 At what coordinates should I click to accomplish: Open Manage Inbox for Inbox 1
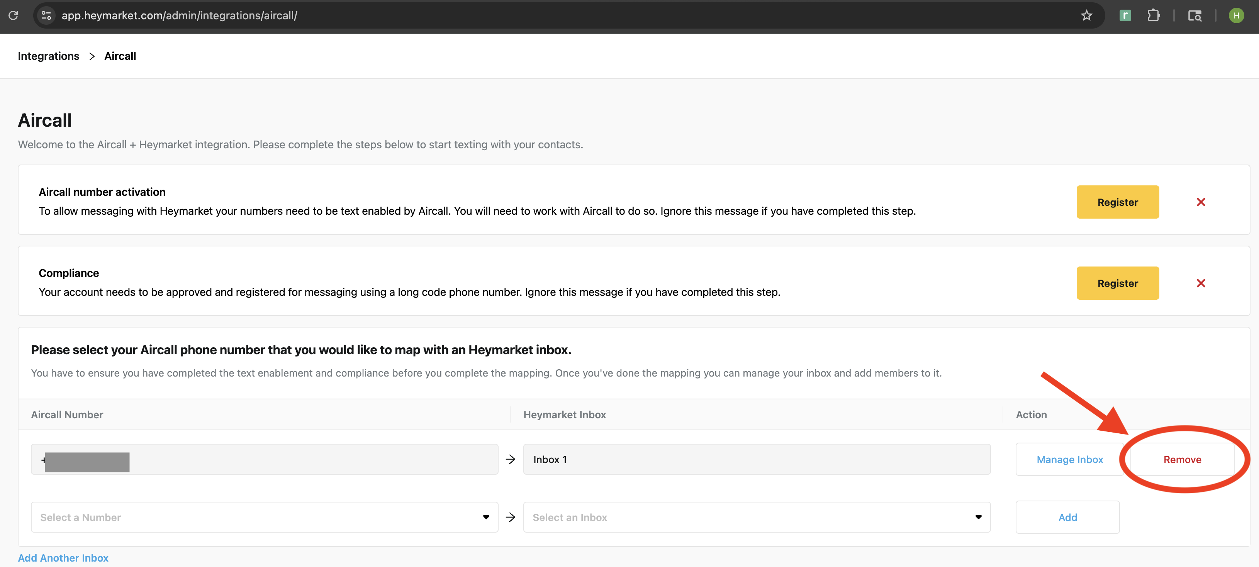coord(1069,459)
